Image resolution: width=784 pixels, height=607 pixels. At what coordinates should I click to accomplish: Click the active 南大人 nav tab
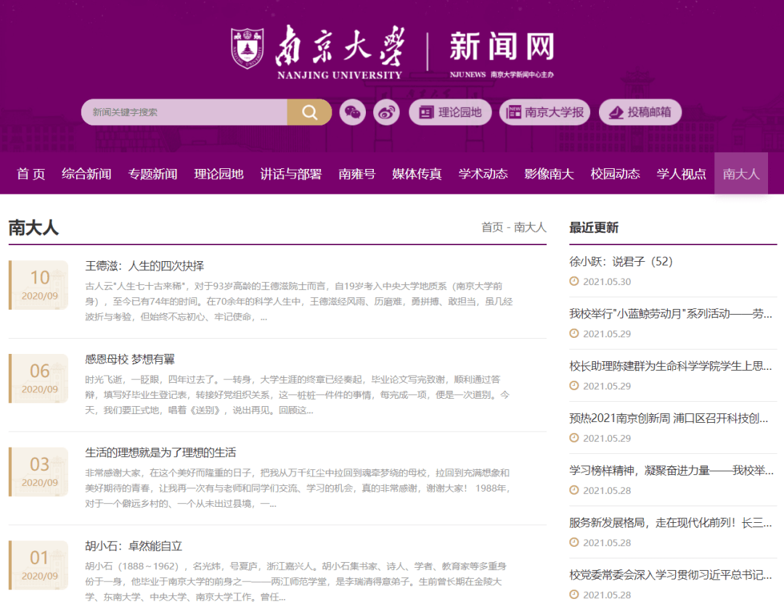point(741,173)
